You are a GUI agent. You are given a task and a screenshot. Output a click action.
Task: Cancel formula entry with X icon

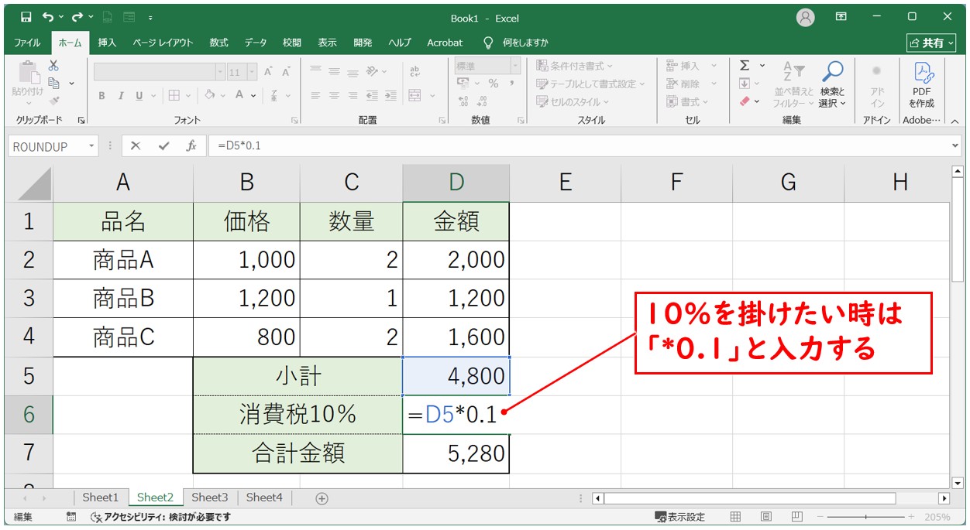(136, 145)
